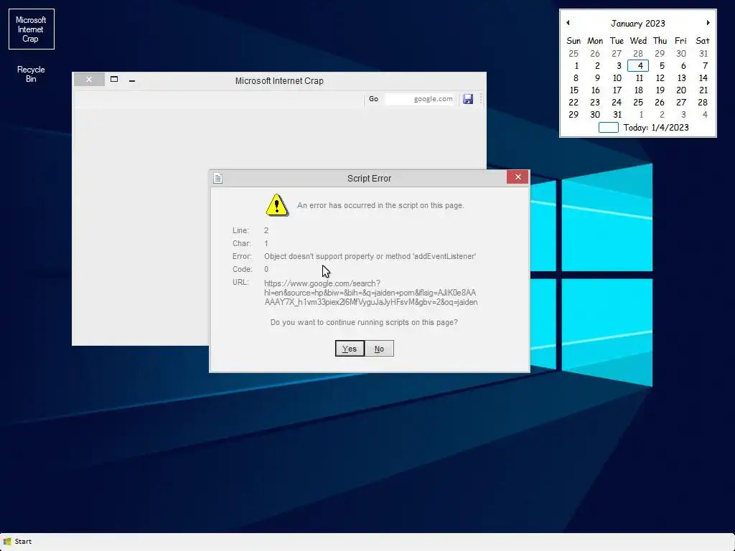This screenshot has width=735, height=551.
Task: Click the Script Error dialog title text
Action: pyautogui.click(x=370, y=179)
